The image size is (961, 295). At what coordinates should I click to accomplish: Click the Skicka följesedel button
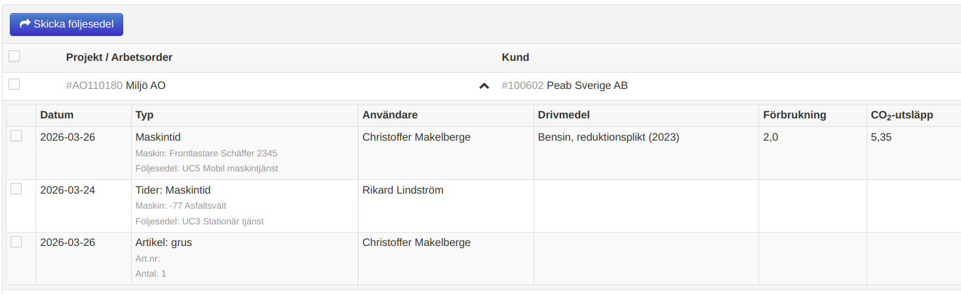click(x=66, y=24)
